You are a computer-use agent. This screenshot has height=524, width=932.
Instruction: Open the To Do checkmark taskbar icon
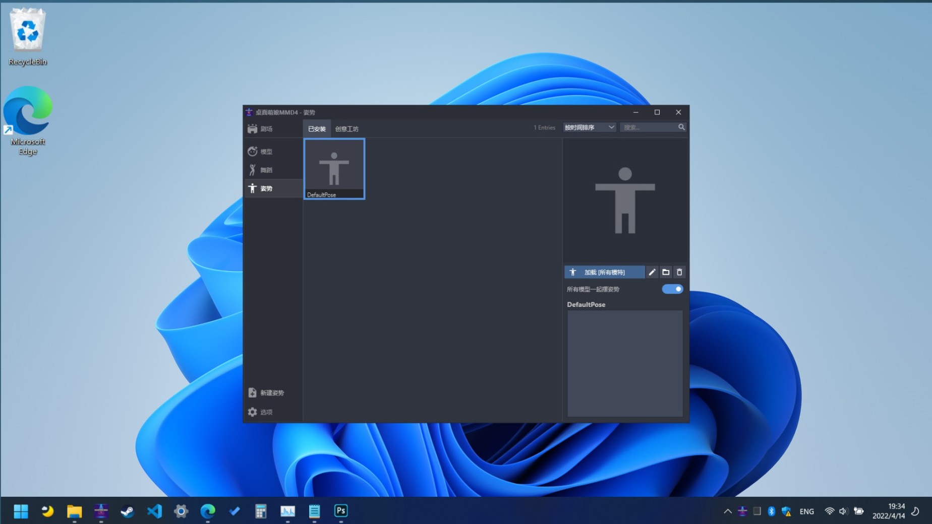click(x=235, y=511)
